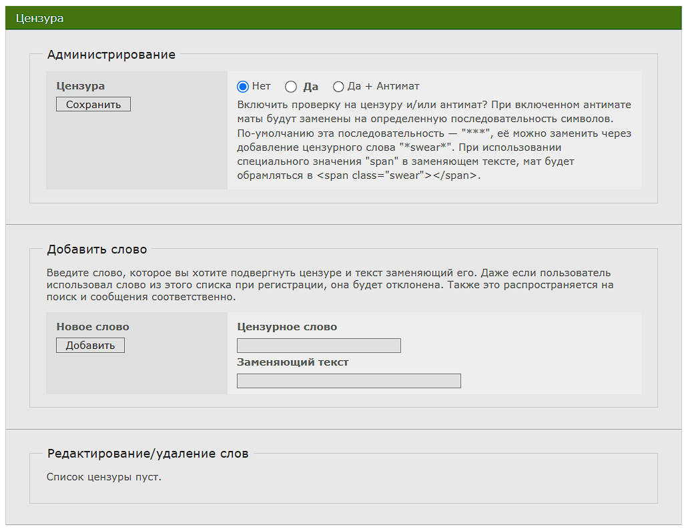The height and width of the screenshot is (531, 688).
Task: Click the 'Добавить слово' section legend
Action: pos(97,249)
